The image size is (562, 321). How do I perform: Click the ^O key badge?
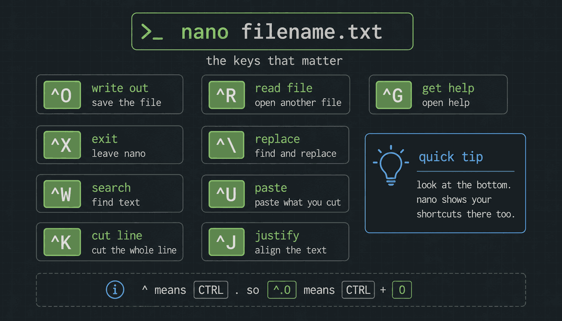62,95
